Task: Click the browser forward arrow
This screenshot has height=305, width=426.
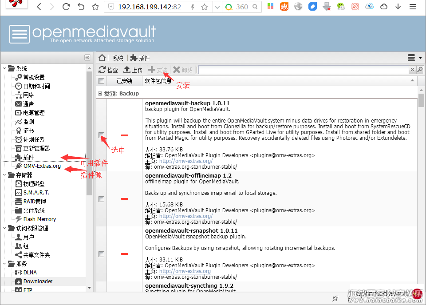Action: pyautogui.click(x=52, y=7)
